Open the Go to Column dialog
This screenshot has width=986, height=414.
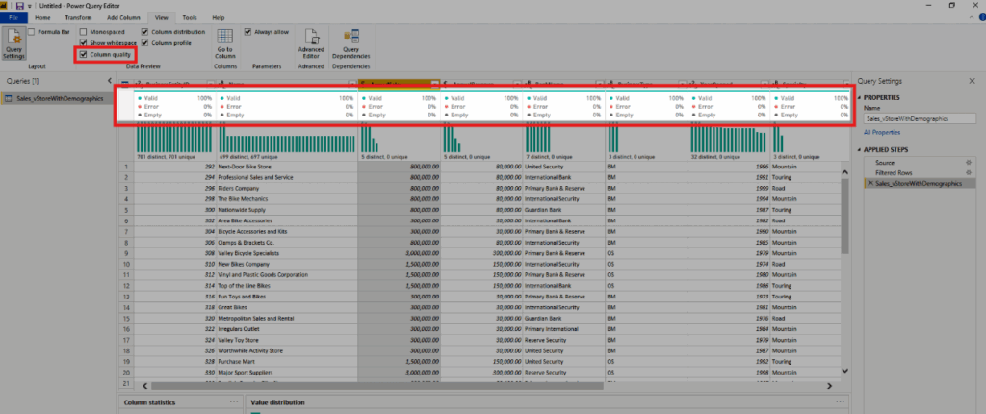click(x=224, y=43)
